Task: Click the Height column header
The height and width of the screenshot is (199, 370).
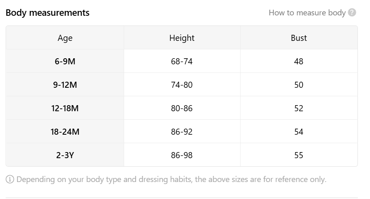Action: point(182,38)
